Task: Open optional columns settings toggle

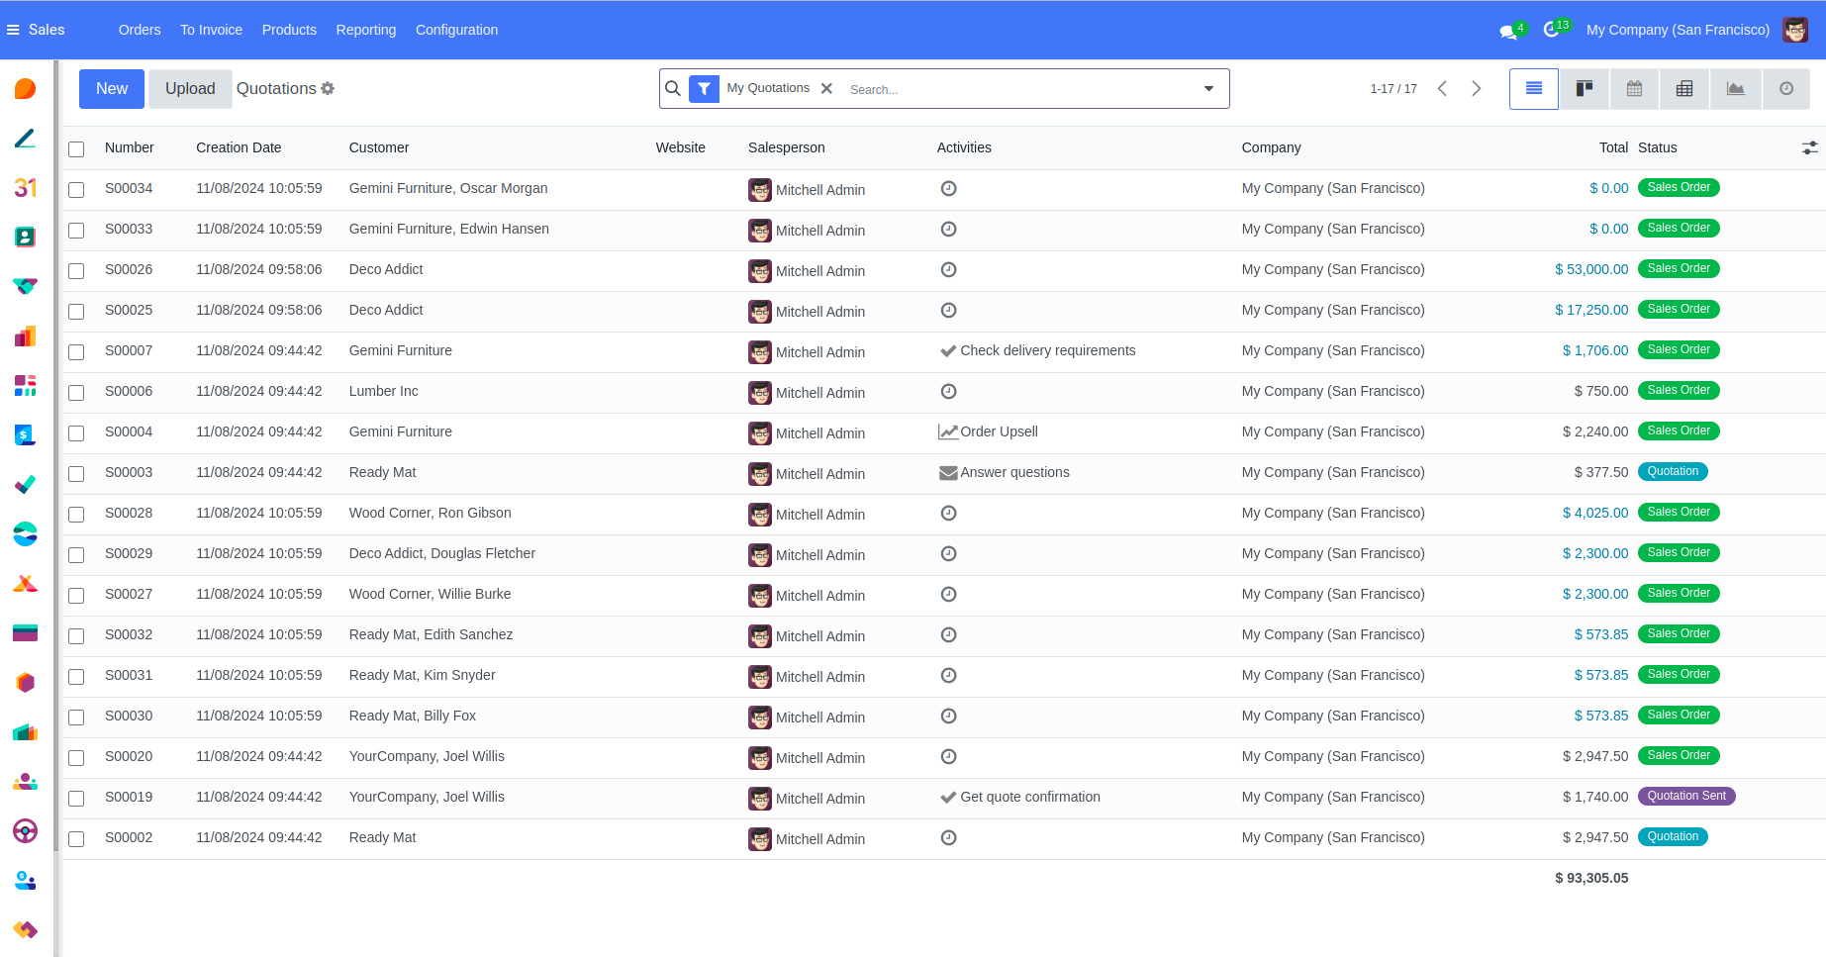Action: click(1809, 147)
